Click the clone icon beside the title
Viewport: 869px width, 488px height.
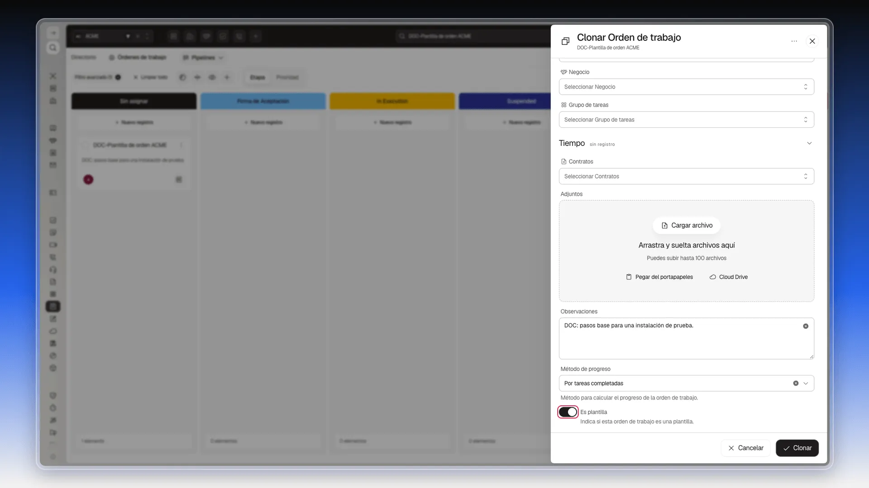(565, 41)
